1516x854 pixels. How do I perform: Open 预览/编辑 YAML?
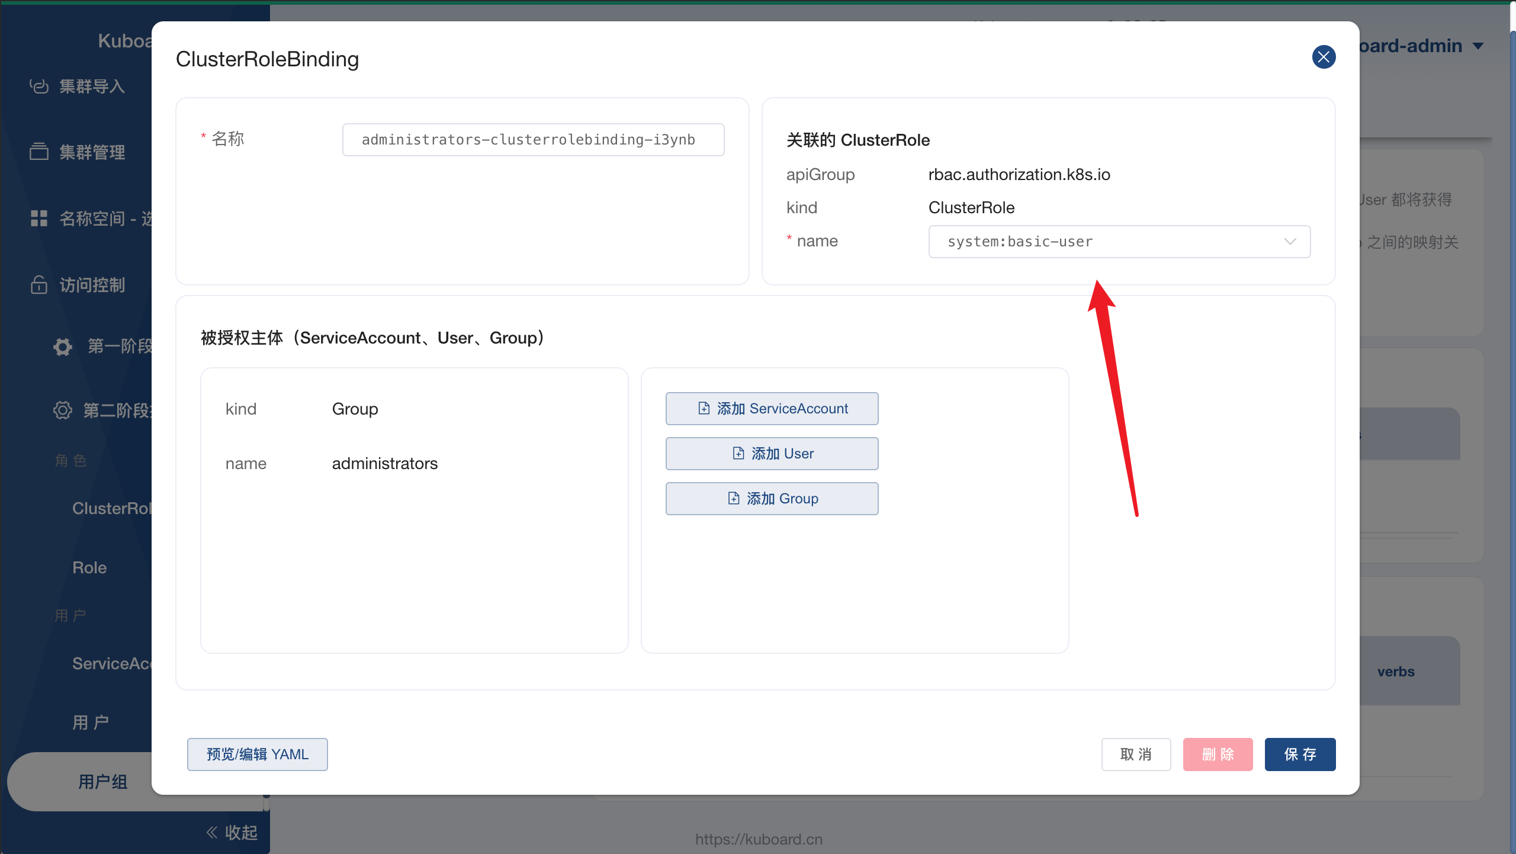pyautogui.click(x=257, y=755)
